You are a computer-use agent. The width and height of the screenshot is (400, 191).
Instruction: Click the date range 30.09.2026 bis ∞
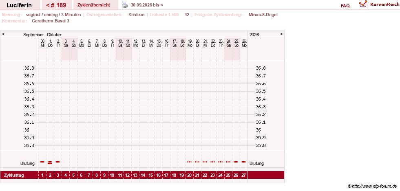click(147, 5)
